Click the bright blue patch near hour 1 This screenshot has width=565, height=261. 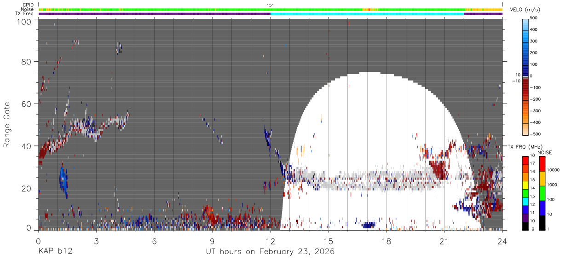click(x=63, y=180)
